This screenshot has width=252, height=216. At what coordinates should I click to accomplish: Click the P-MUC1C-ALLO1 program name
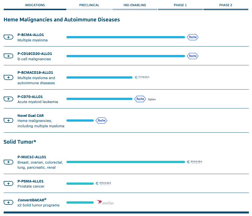coord(32,157)
